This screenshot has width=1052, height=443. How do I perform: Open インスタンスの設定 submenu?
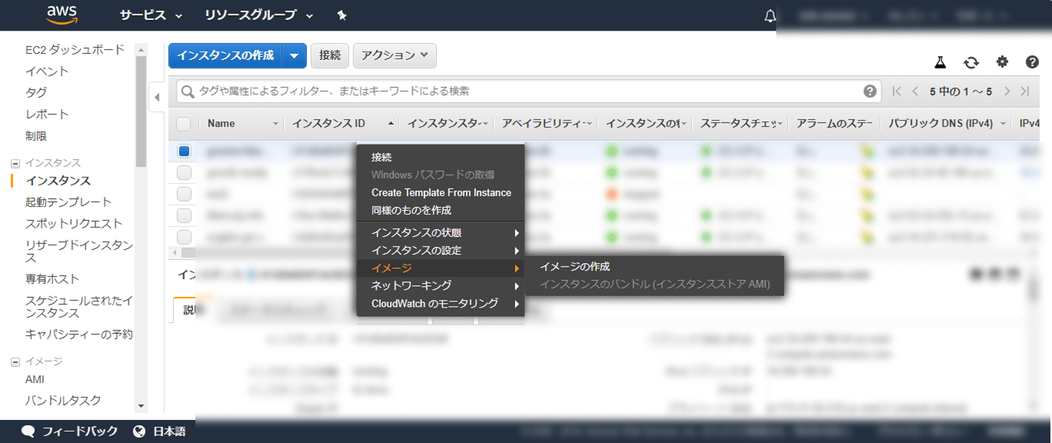441,251
